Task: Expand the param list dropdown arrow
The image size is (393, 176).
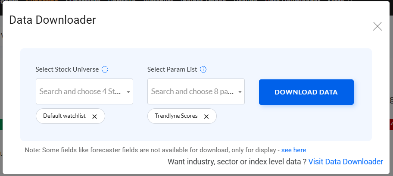Action: pos(240,91)
